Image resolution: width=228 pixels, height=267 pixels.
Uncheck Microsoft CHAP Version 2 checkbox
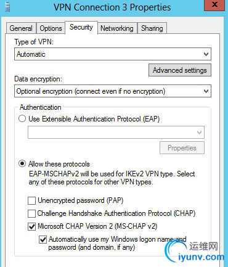(x=31, y=226)
